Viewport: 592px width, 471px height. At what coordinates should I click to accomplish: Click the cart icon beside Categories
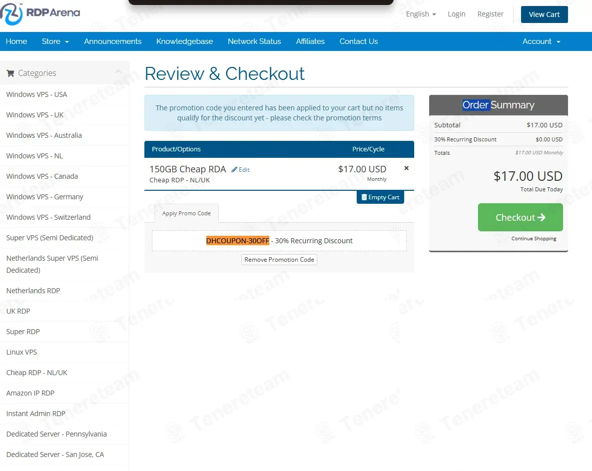tap(10, 73)
